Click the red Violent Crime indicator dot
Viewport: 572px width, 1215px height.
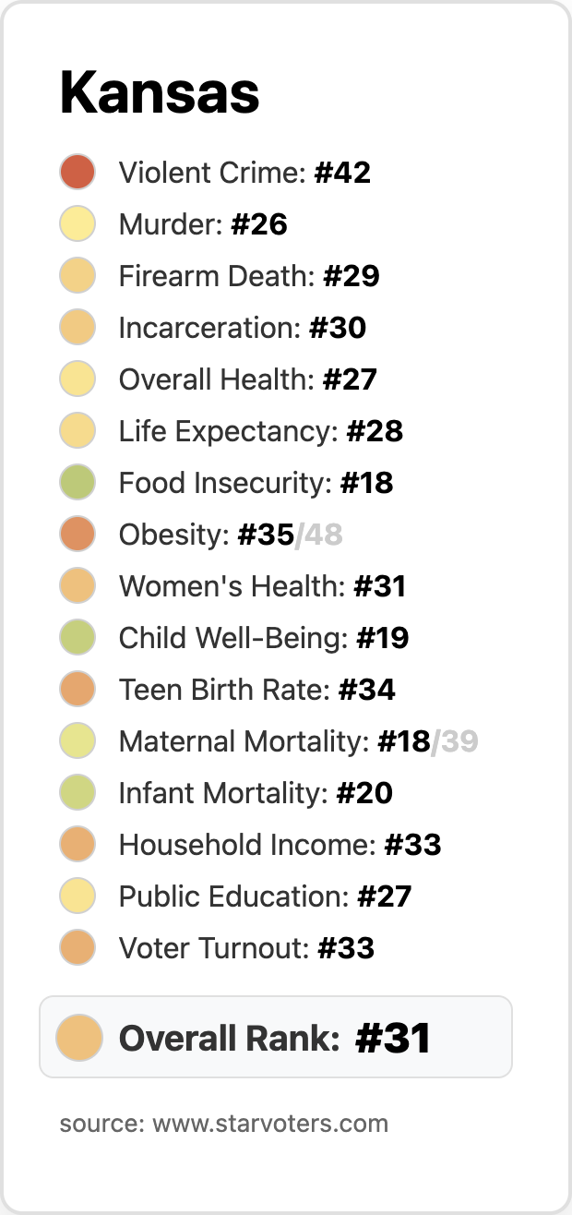(77, 173)
